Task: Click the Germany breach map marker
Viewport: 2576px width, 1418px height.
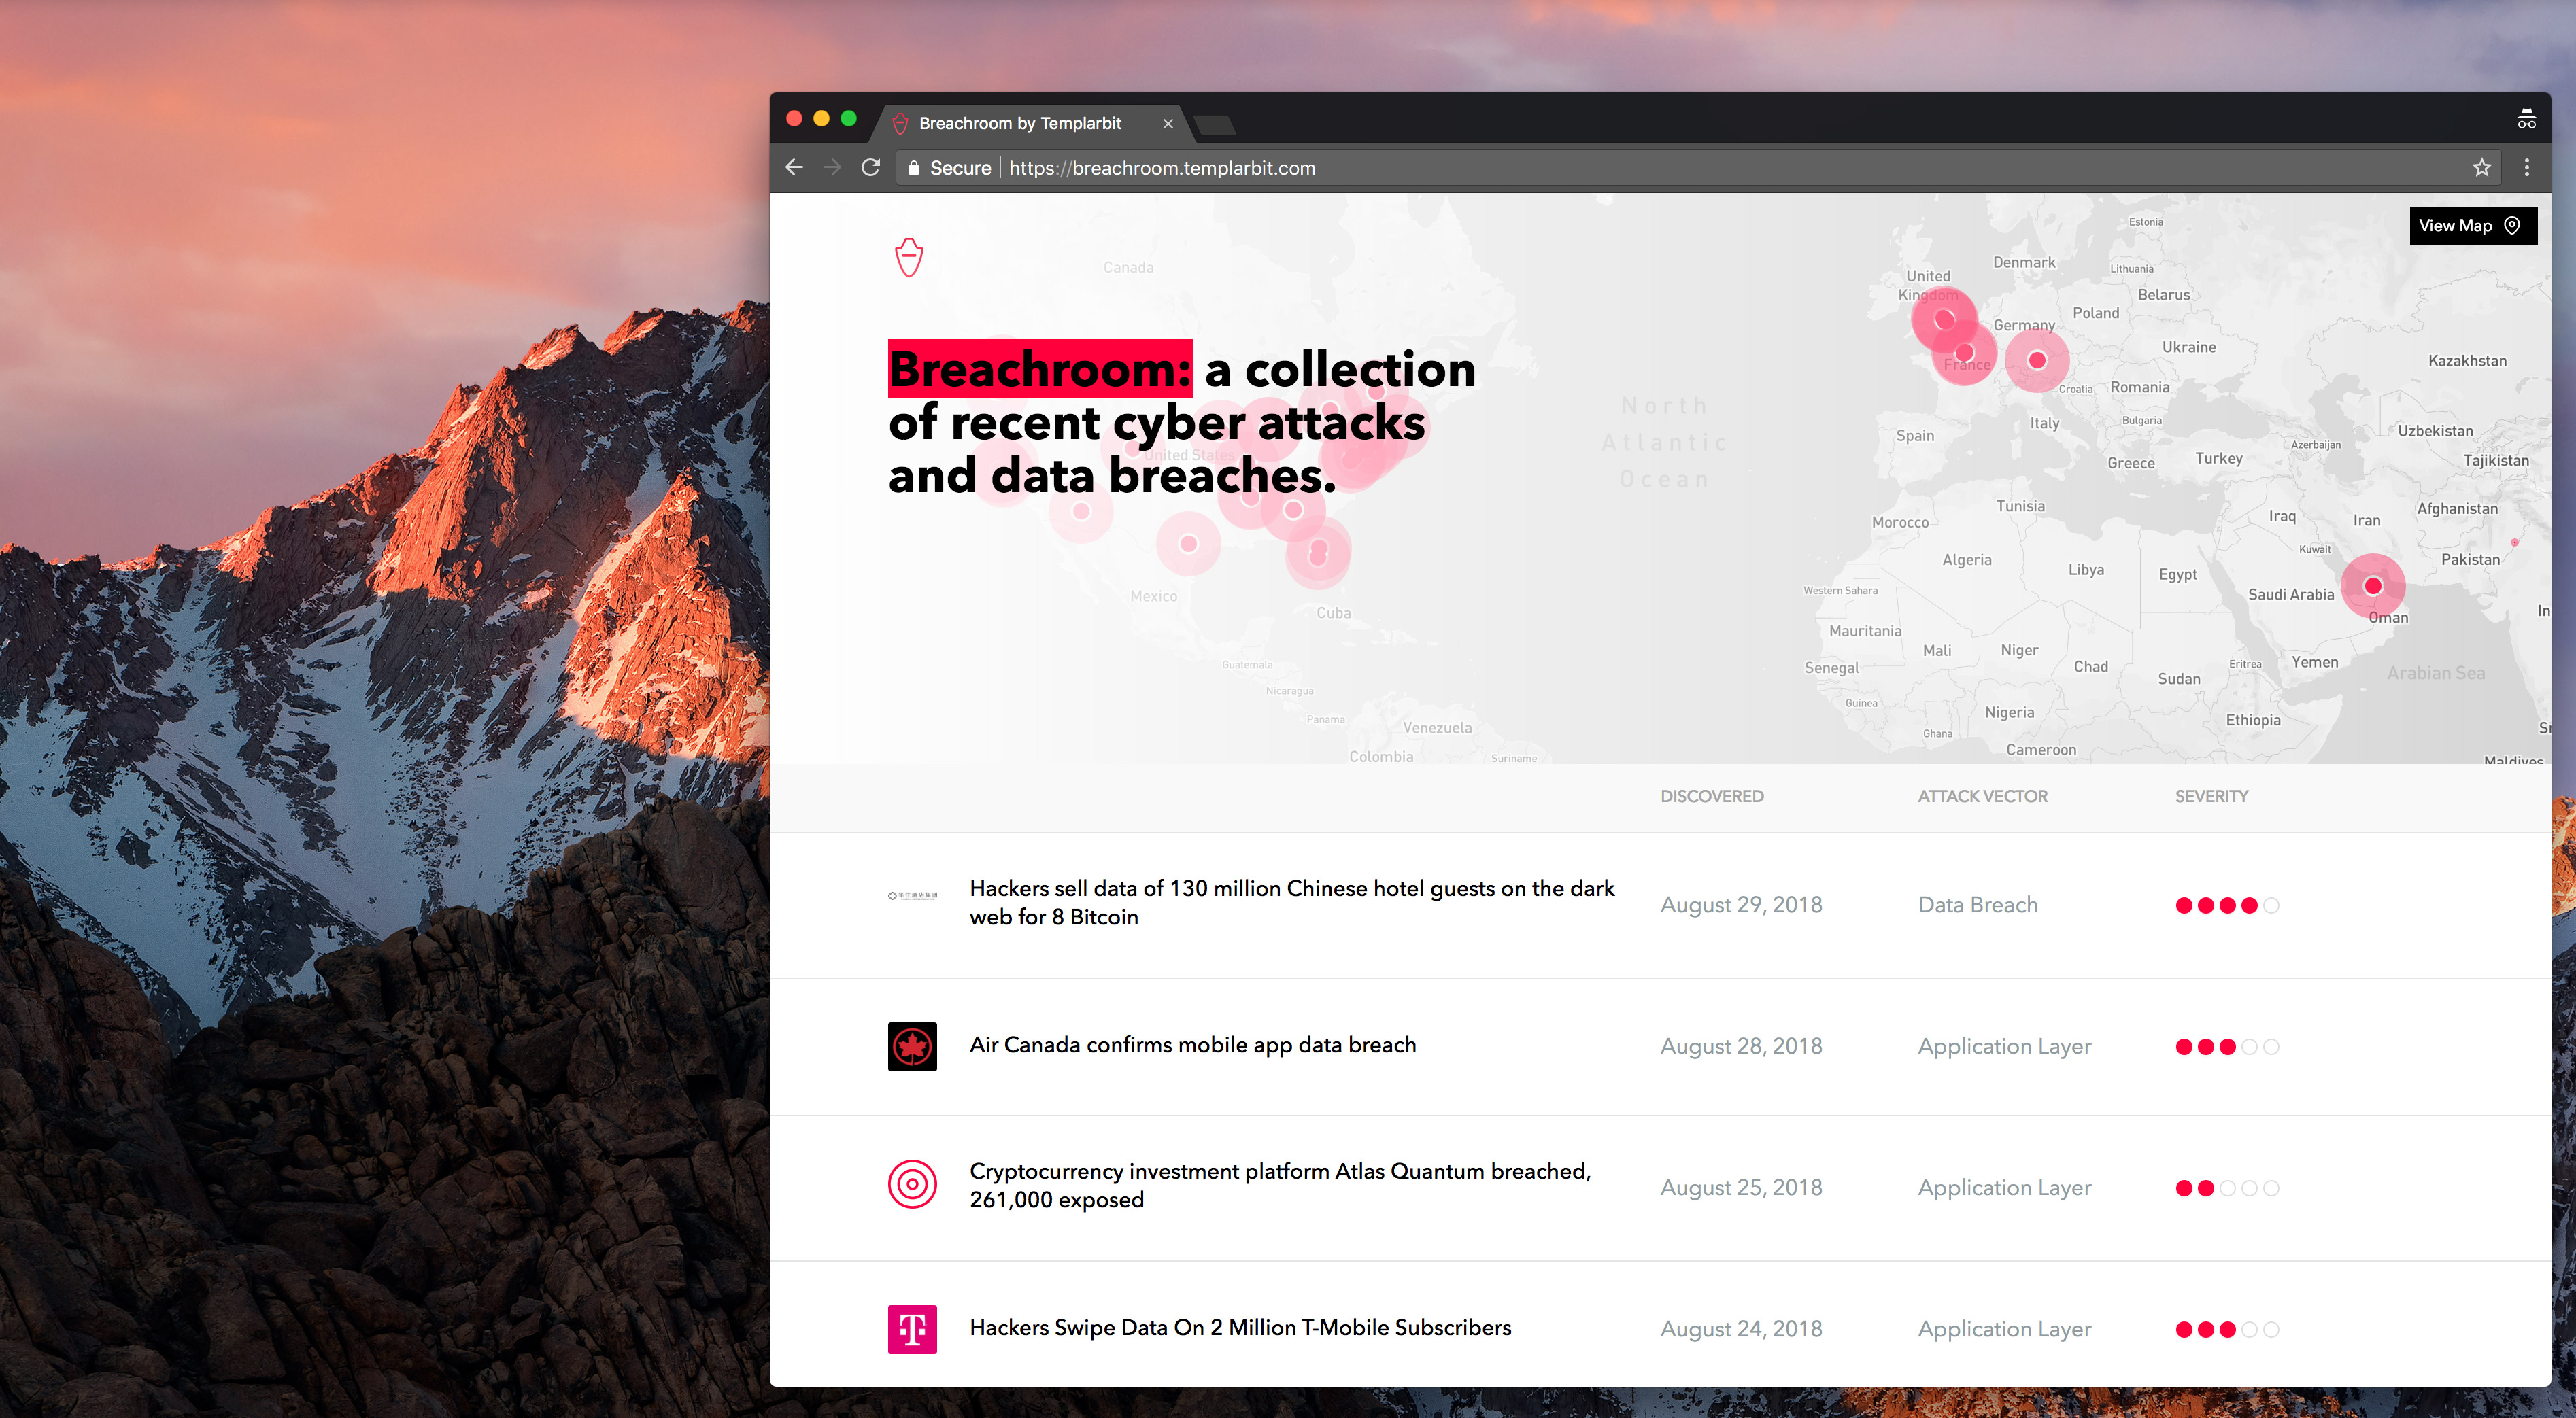Action: tap(2036, 360)
